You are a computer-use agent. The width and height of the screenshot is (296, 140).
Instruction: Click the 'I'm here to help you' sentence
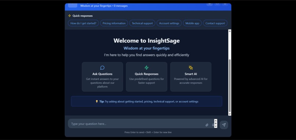[147, 55]
